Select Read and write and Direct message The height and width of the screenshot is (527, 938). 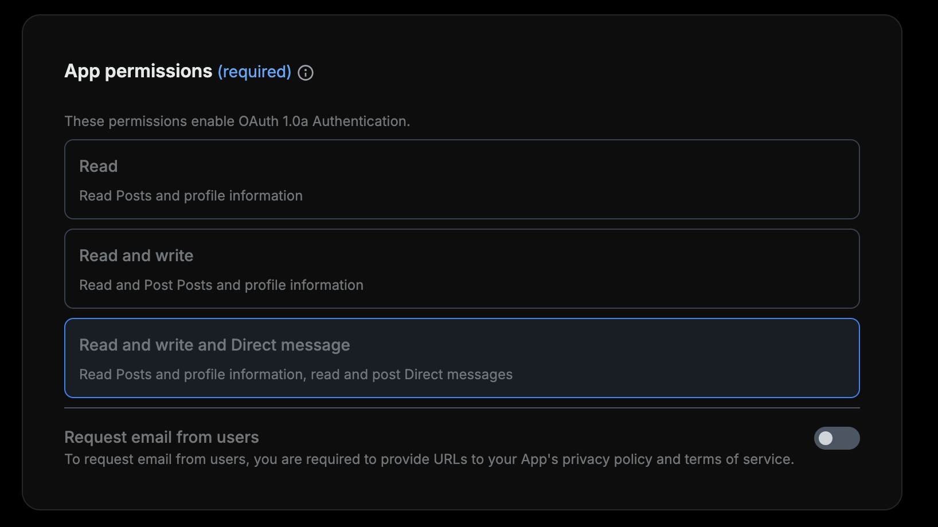[x=462, y=358]
